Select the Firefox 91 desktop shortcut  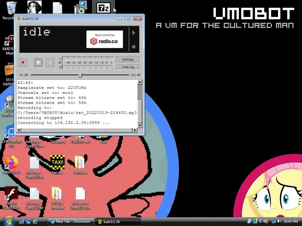[x=11, y=165]
